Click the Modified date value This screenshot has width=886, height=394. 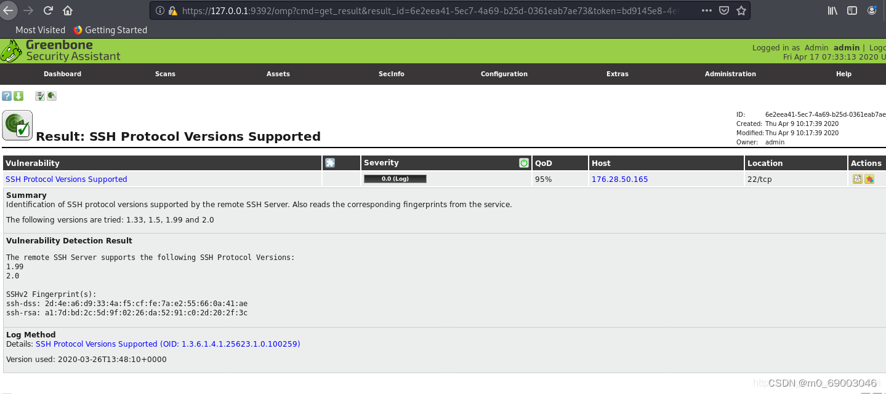tap(802, 133)
